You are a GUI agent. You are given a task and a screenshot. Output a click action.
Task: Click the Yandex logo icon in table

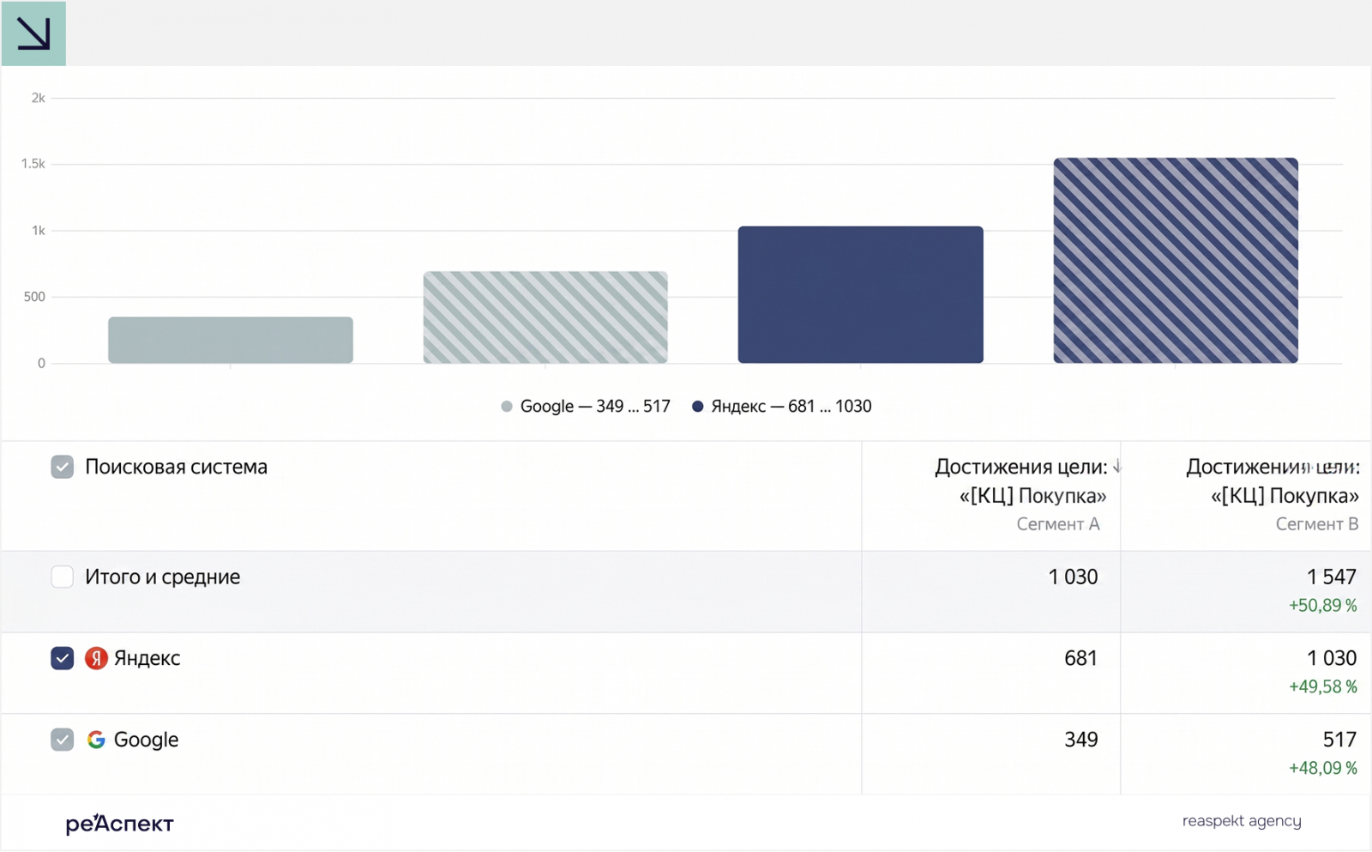[x=96, y=658]
